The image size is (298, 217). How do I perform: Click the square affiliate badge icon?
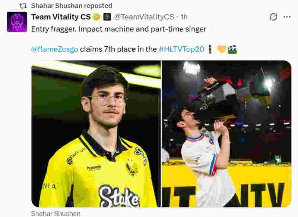point(107,17)
